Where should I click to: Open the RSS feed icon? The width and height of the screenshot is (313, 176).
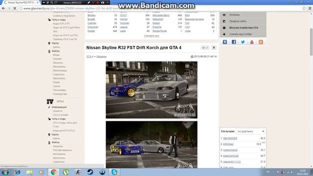tap(261, 42)
